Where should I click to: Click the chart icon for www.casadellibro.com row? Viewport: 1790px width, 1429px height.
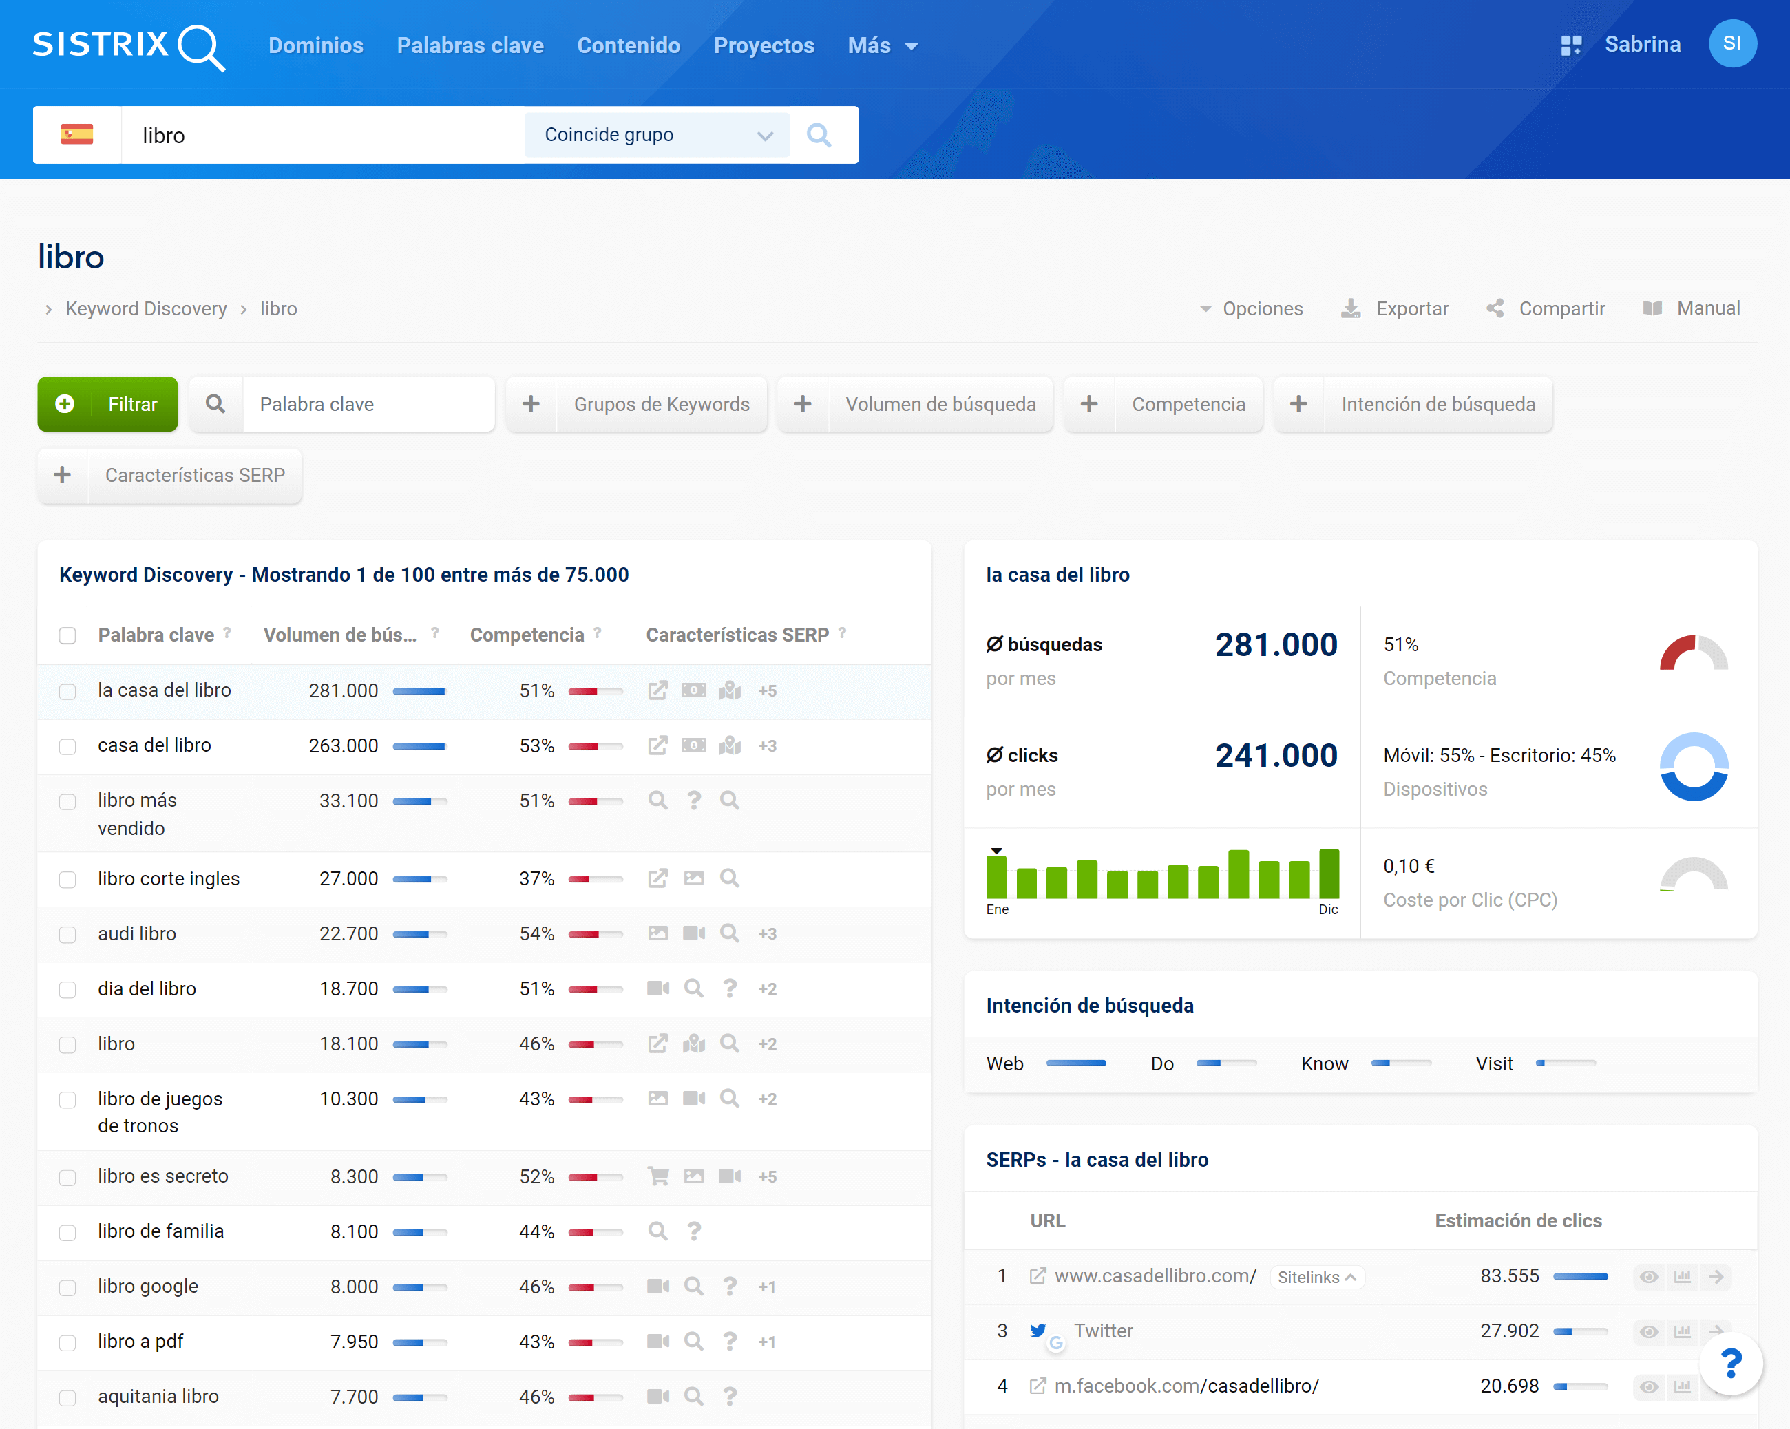pos(1682,1276)
